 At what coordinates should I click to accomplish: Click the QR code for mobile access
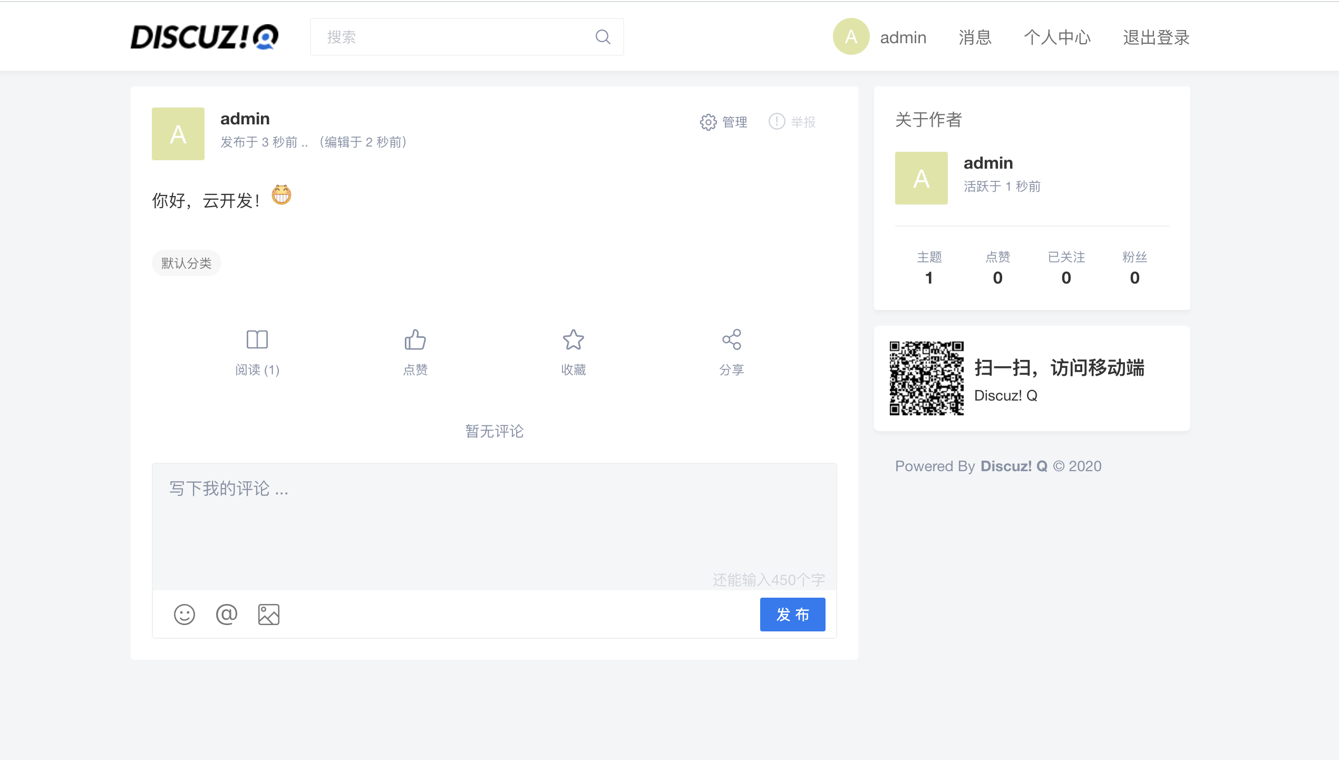(x=926, y=378)
